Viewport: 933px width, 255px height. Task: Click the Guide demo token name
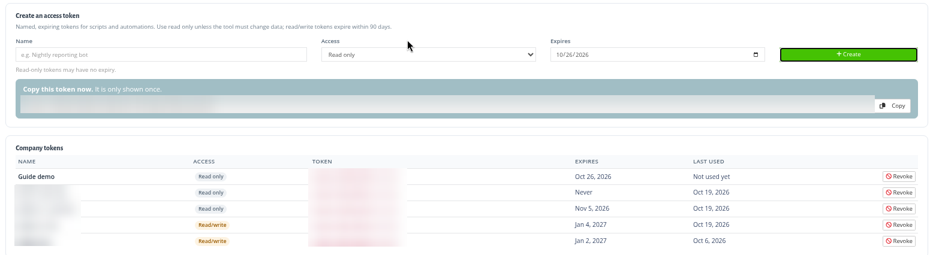(x=36, y=177)
